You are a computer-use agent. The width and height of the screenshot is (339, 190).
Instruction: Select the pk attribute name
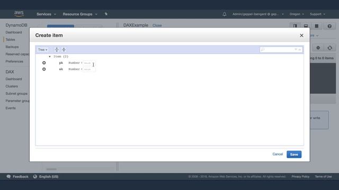click(x=61, y=63)
